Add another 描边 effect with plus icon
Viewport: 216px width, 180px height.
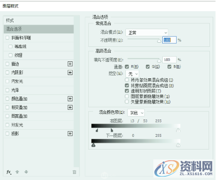70,64
